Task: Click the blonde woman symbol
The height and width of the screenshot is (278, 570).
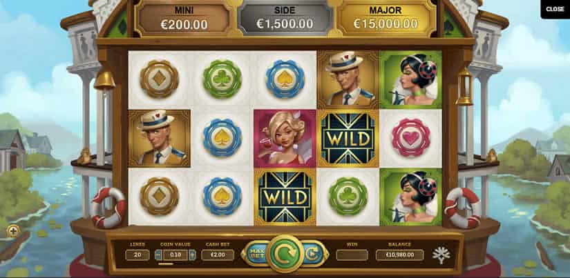Action: click(x=285, y=138)
